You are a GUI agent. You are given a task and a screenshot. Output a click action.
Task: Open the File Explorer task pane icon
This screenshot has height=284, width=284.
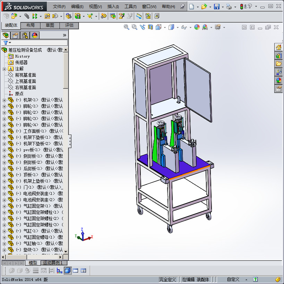[278, 64]
